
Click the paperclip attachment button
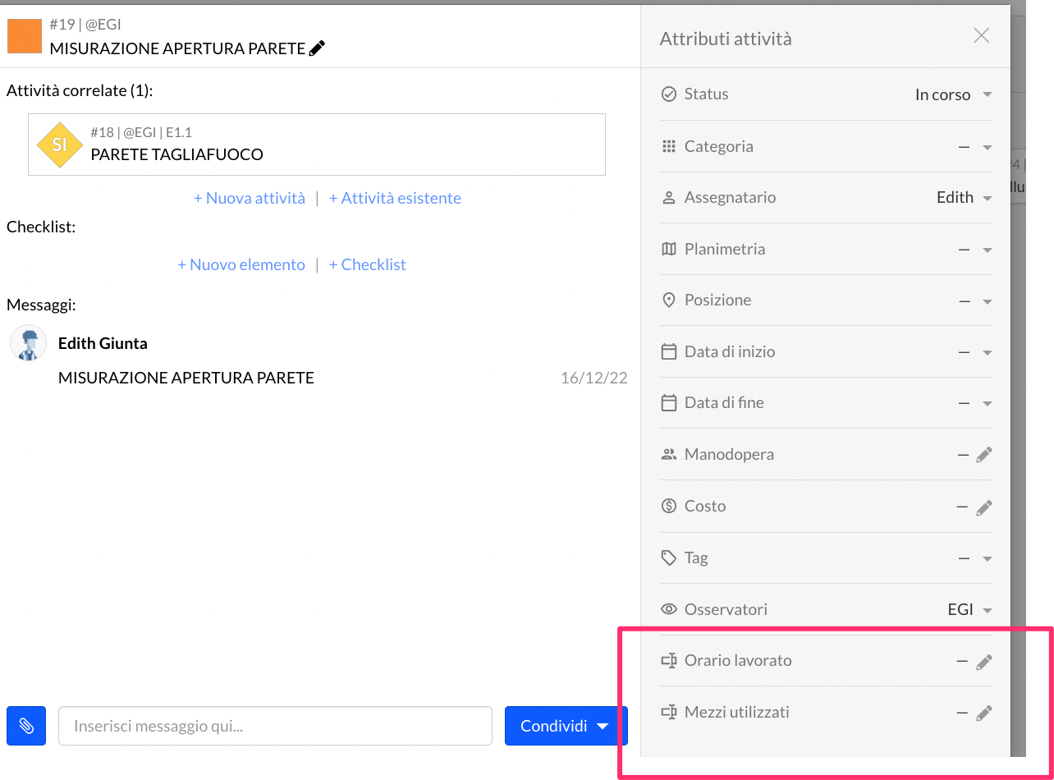pos(26,726)
